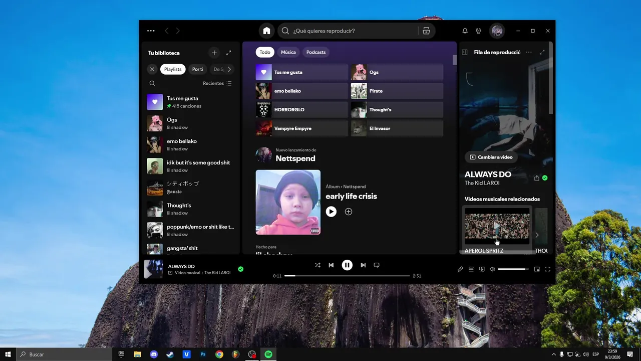Open 'gangsta' shit' playlist
641x361 pixels.
(191, 248)
